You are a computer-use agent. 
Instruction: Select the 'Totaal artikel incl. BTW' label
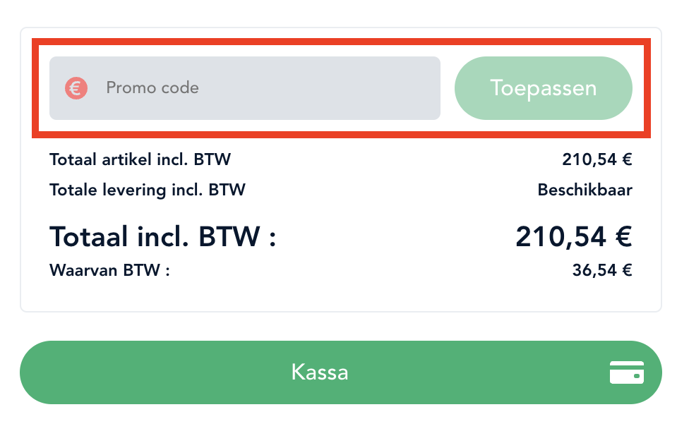pos(140,159)
